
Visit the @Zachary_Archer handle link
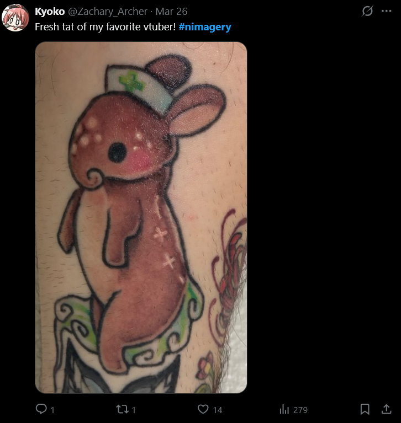point(108,12)
